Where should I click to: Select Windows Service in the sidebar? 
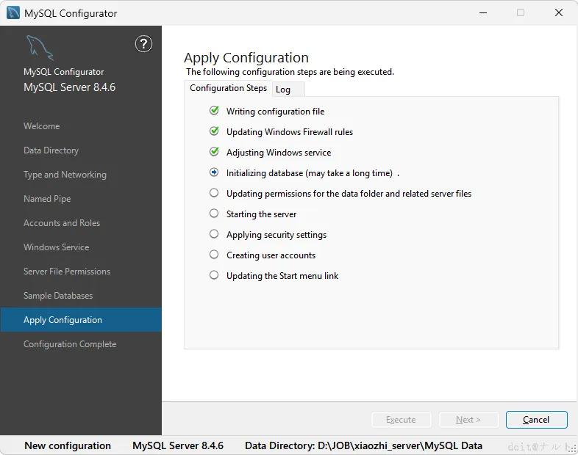(x=56, y=247)
